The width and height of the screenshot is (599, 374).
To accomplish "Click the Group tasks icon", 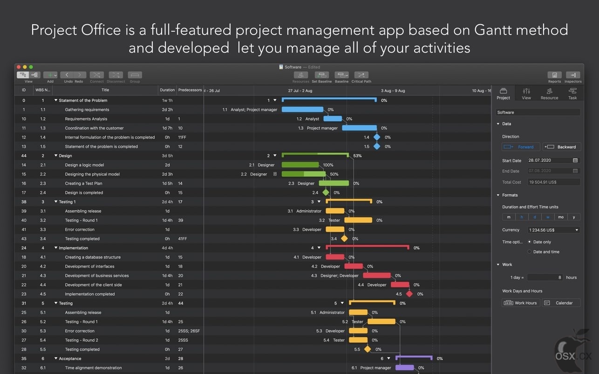I will point(135,75).
